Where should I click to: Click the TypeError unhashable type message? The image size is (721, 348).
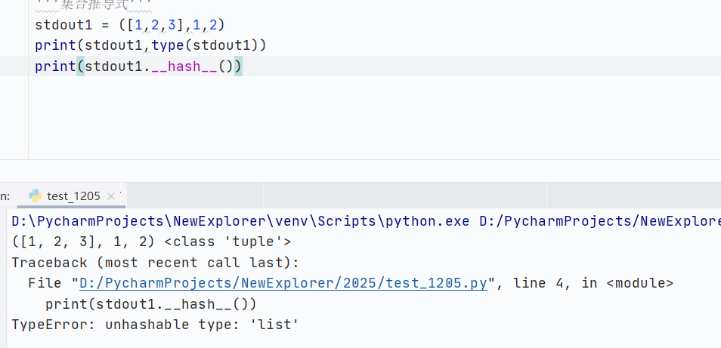[156, 325]
